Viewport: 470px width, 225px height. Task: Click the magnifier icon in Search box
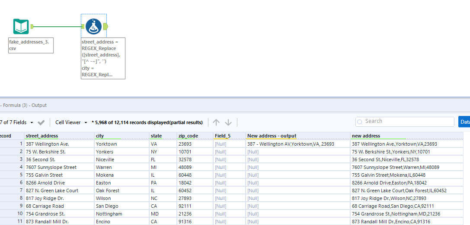click(x=360, y=122)
